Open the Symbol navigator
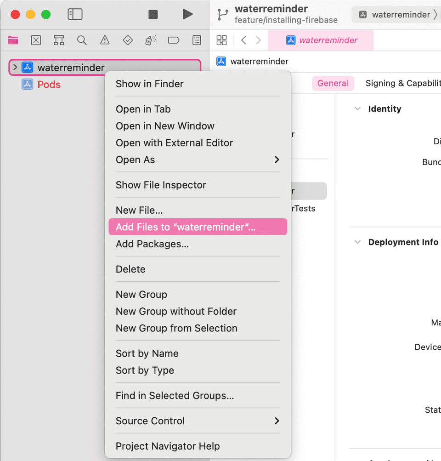 tap(59, 40)
